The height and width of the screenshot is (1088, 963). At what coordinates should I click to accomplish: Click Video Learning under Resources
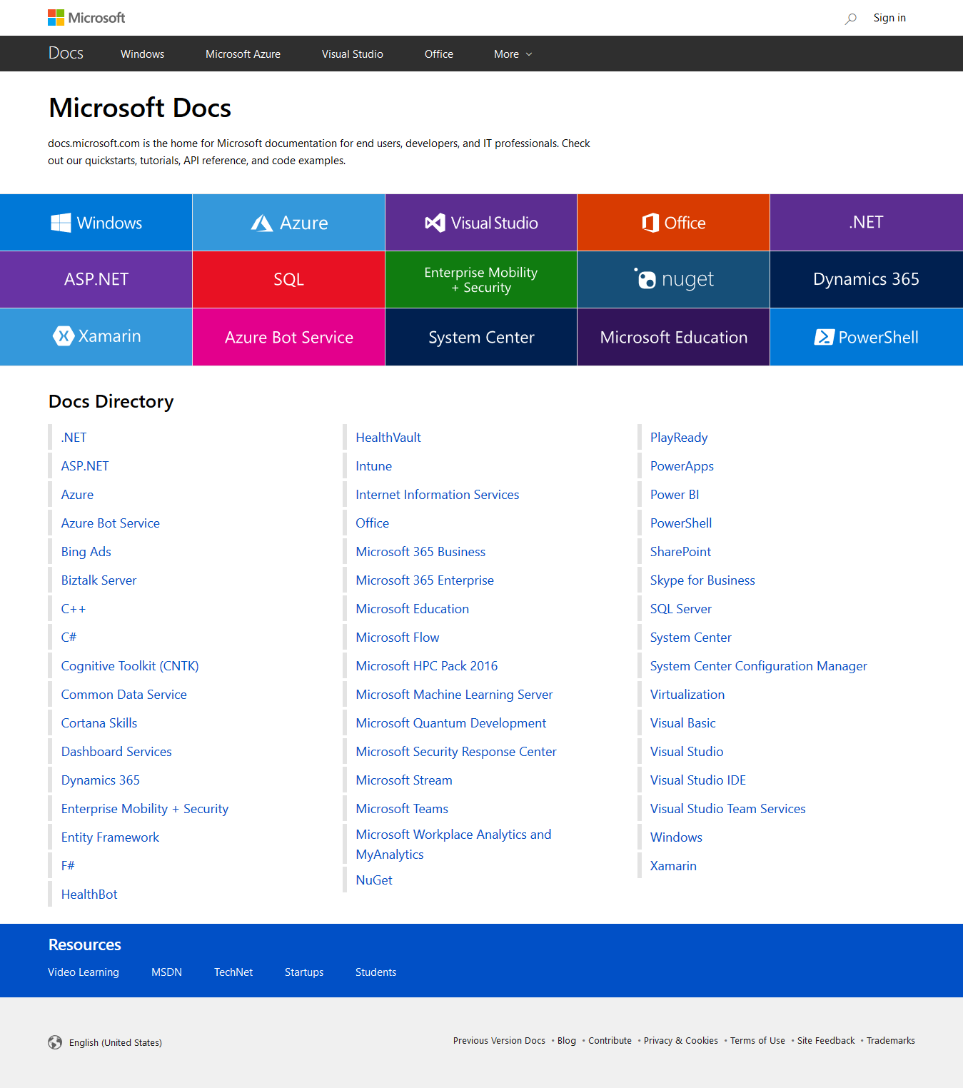[83, 972]
